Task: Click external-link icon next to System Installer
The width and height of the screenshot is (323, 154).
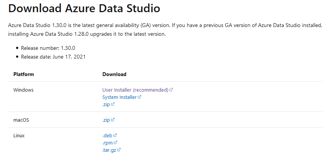Action: (x=139, y=97)
